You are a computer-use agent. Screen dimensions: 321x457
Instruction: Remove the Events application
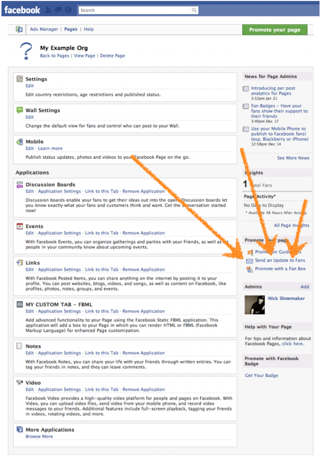[x=143, y=233]
